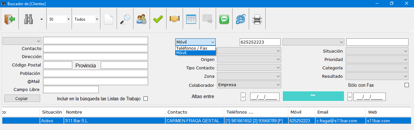Open the Colaborador dropdown showing Empresa

click(x=249, y=85)
